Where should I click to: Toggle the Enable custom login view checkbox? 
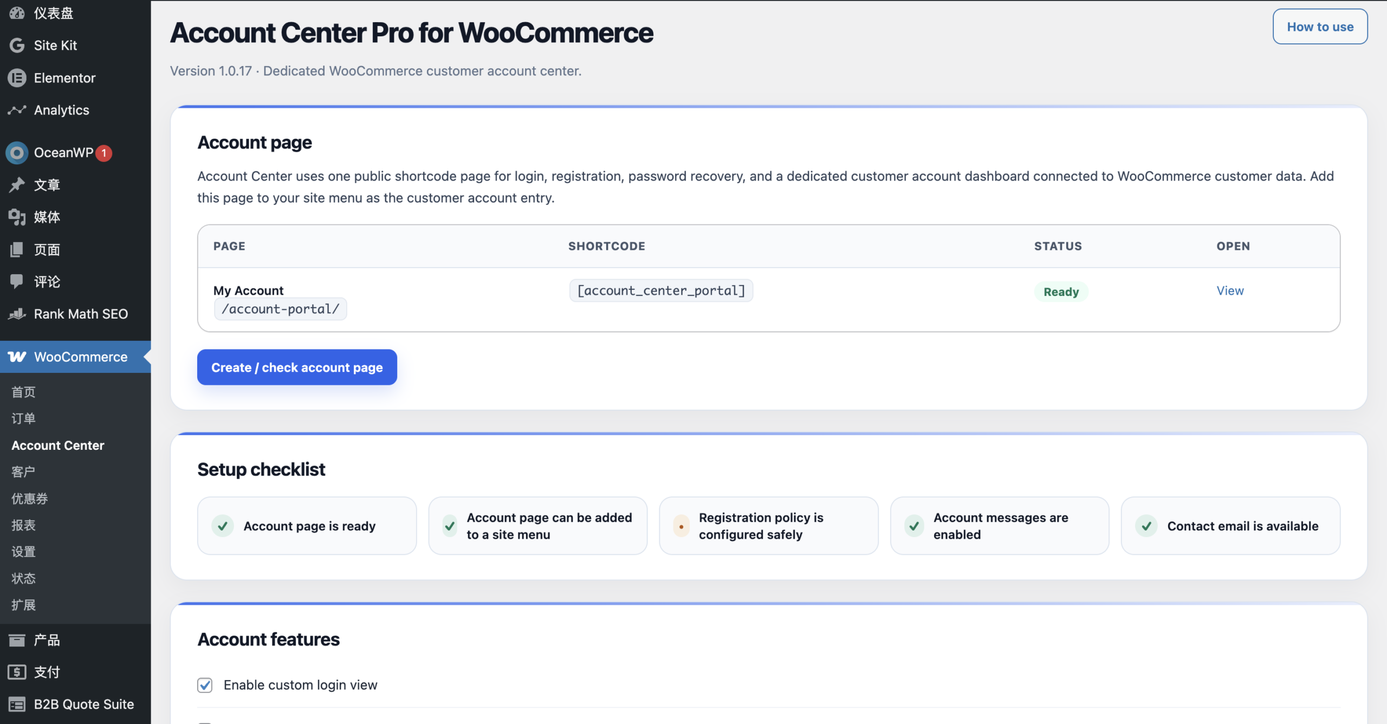(x=205, y=685)
